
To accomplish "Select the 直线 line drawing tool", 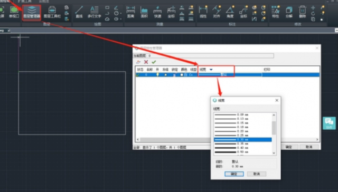I will pos(79,12).
